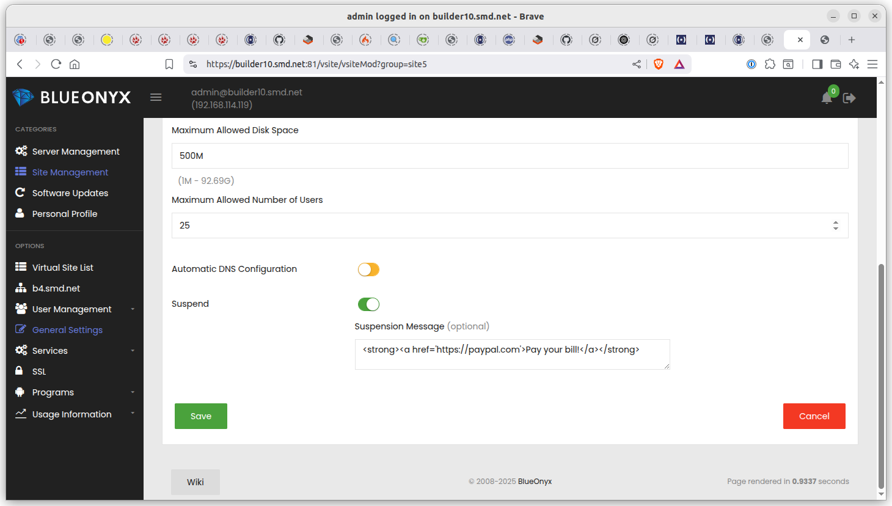Click the Software Updates refresh icon

20,193
